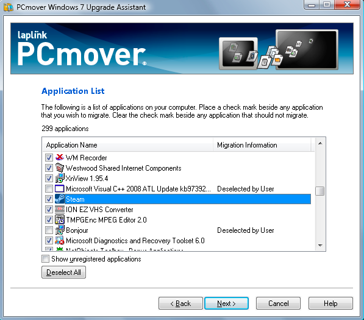
Task: Click the list scrollbar down arrow
Action: [x=320, y=245]
